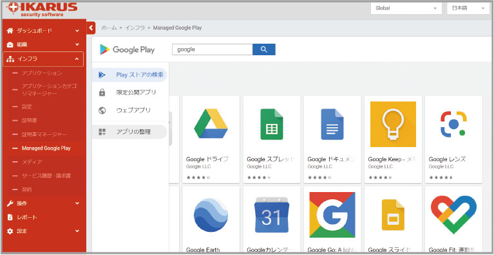This screenshot has height=255, width=494.
Task: Open the 日本語 language dropdown
Action: coord(468,8)
